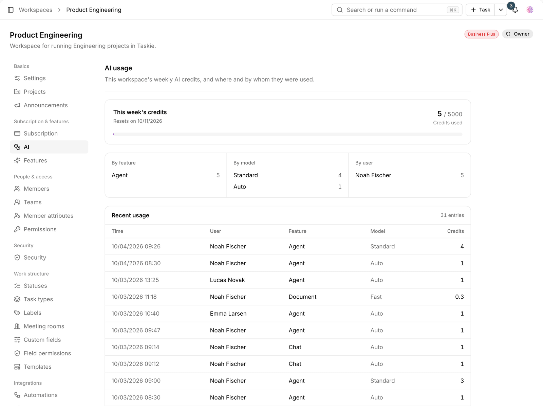Image resolution: width=543 pixels, height=406 pixels.
Task: Click the Owner role badge
Action: click(x=518, y=34)
